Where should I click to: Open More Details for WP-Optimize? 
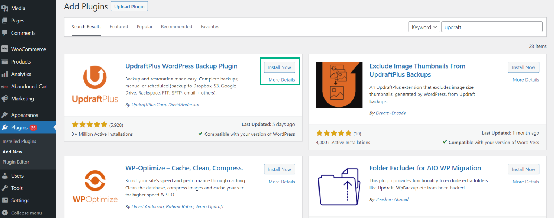pos(281,182)
